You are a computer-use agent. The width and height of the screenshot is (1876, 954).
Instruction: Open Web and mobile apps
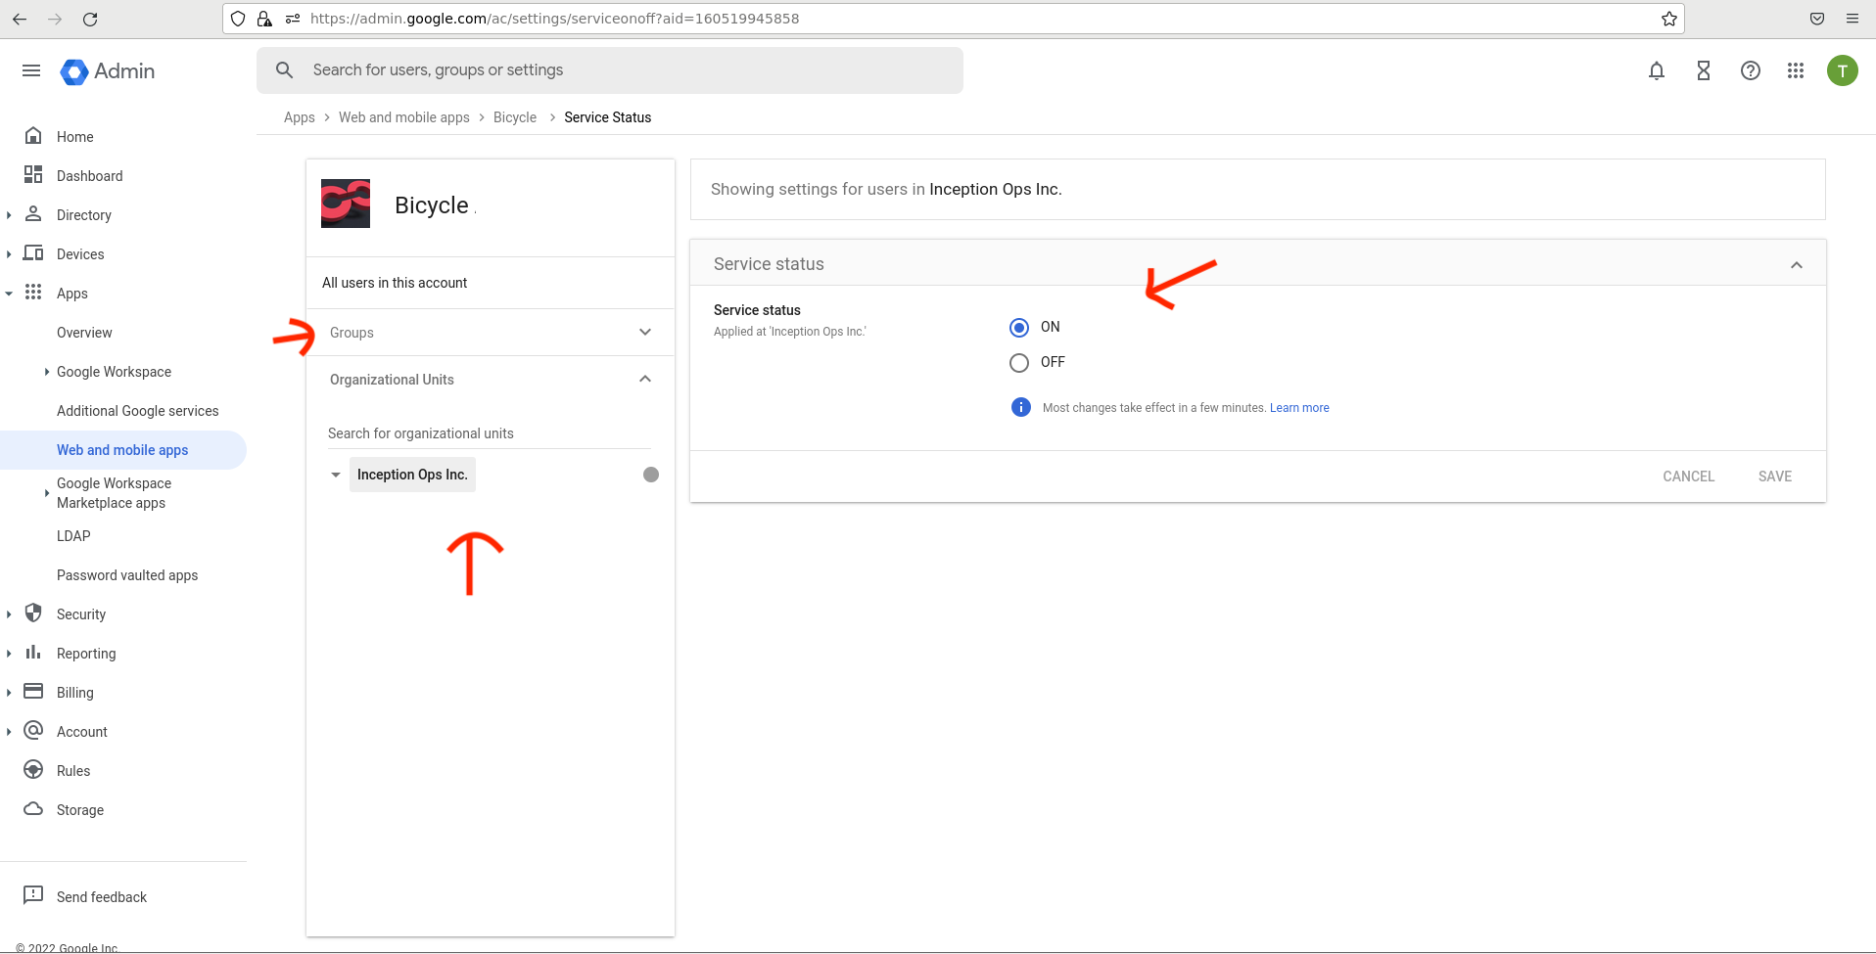click(x=122, y=450)
